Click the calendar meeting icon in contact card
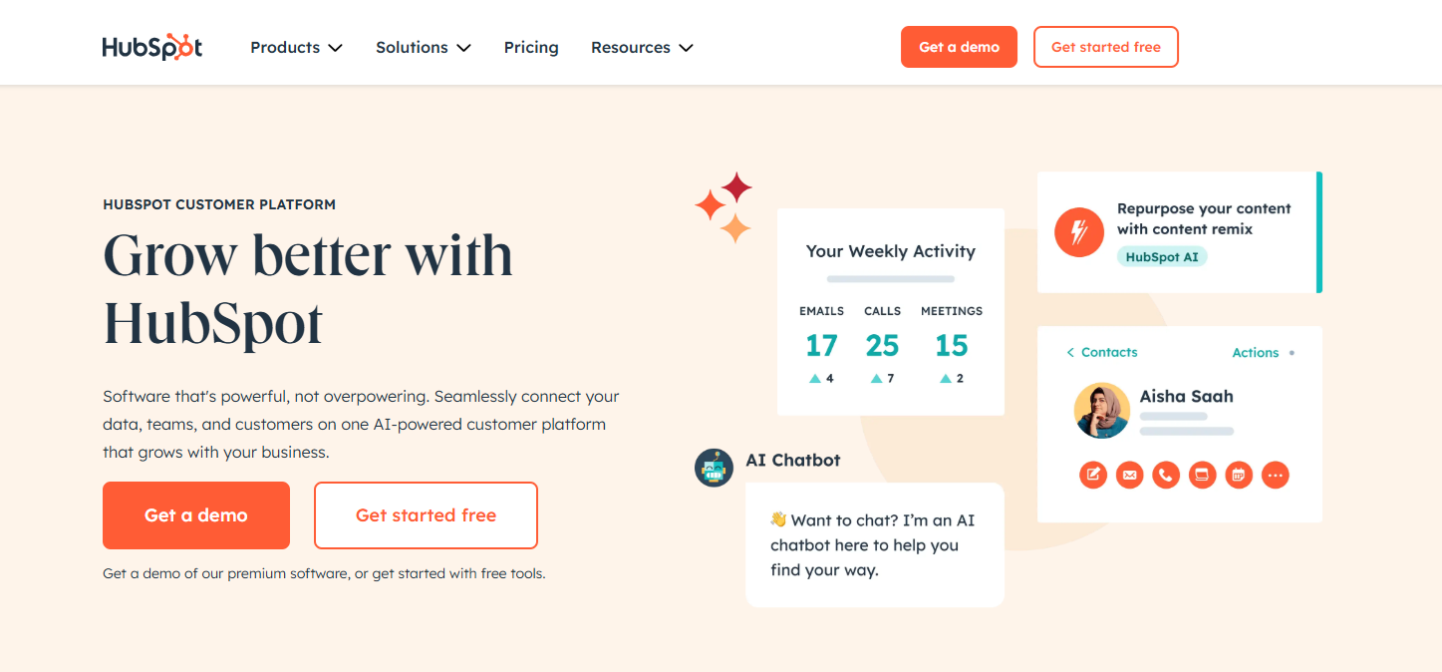This screenshot has height=672, width=1442. (1239, 475)
